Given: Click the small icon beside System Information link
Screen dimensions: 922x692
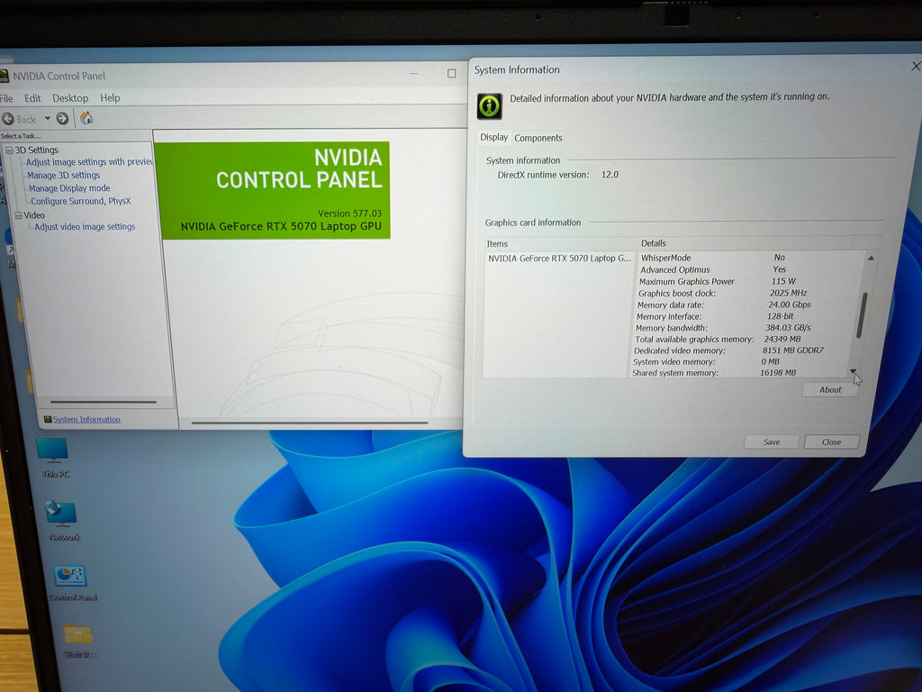Looking at the screenshot, I should coord(48,419).
